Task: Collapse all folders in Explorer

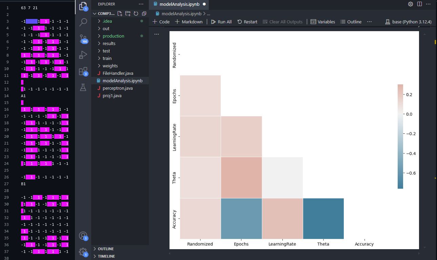Action: click(x=144, y=14)
